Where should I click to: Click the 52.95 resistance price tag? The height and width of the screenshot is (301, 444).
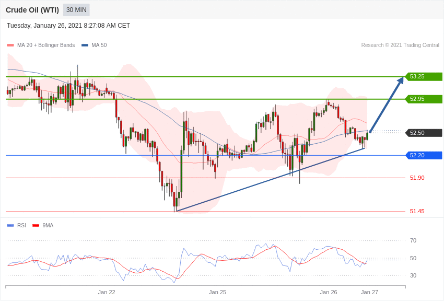(x=424, y=99)
